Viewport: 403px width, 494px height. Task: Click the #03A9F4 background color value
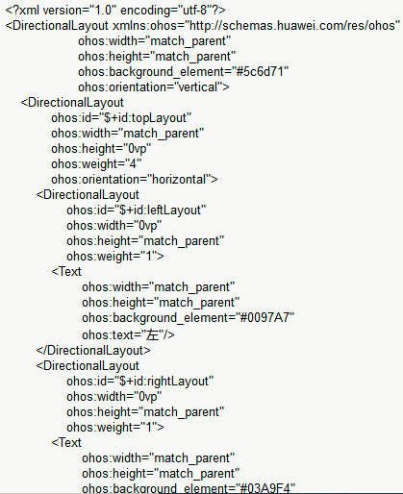pos(265,489)
